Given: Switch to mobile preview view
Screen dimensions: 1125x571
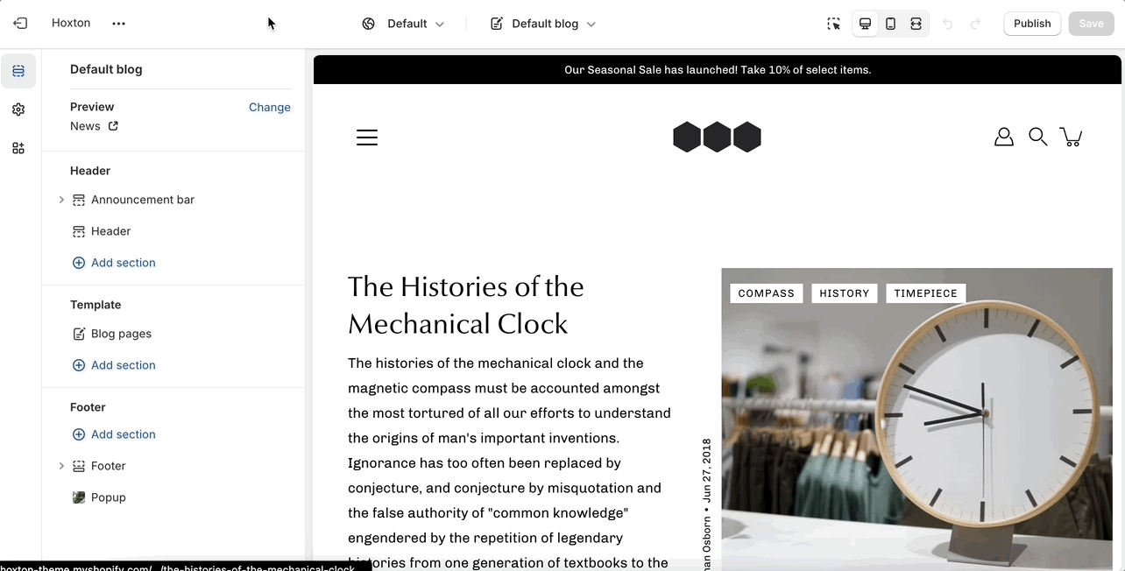Looking at the screenshot, I should click(890, 24).
